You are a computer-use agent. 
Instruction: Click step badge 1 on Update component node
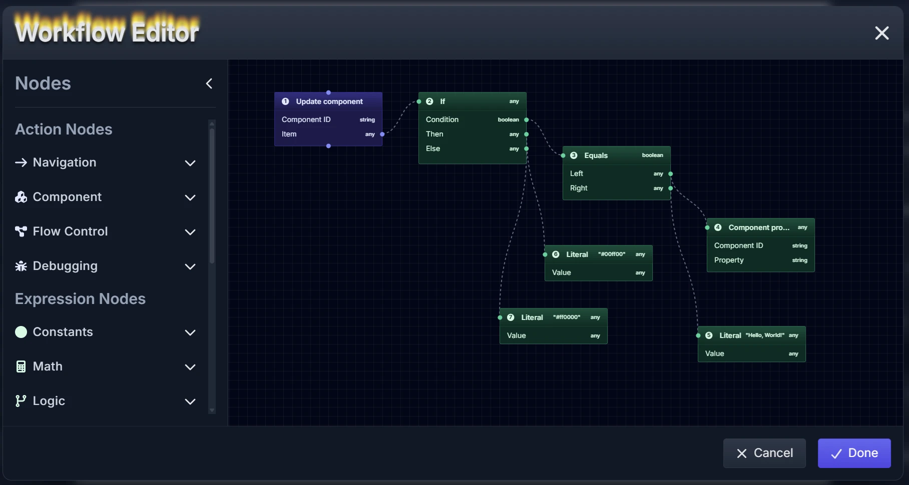(x=285, y=101)
